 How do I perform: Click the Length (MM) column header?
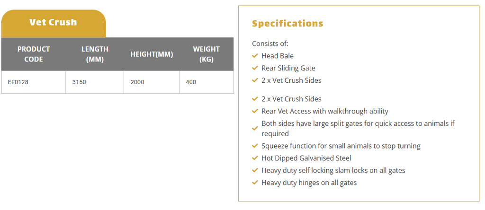click(95, 54)
